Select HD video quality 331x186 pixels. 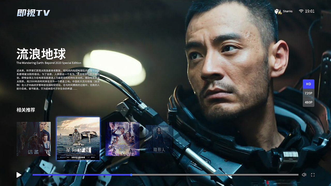click(309, 84)
